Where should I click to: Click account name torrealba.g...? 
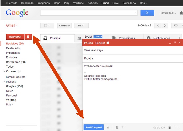(x=168, y=13)
